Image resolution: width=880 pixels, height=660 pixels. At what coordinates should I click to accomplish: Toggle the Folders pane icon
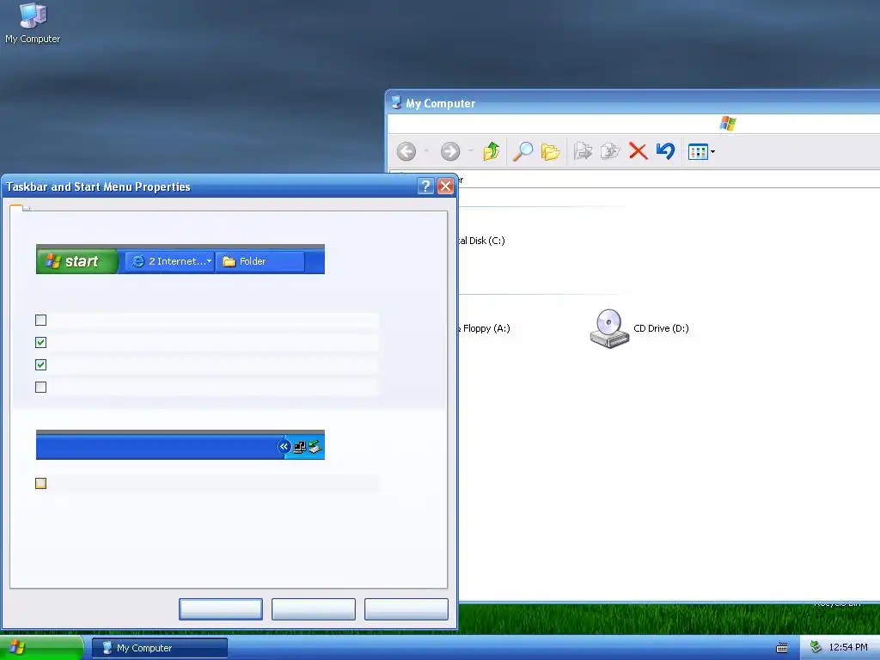[551, 151]
